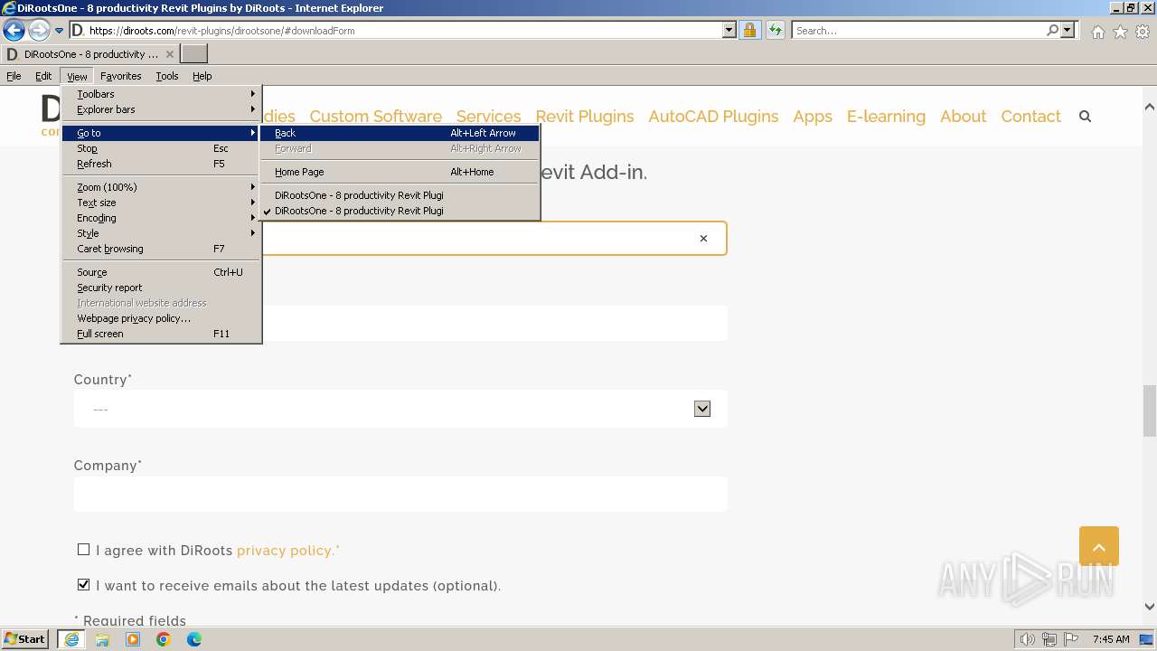Open the privacy policy link
This screenshot has height=651, width=1157.
286,551
